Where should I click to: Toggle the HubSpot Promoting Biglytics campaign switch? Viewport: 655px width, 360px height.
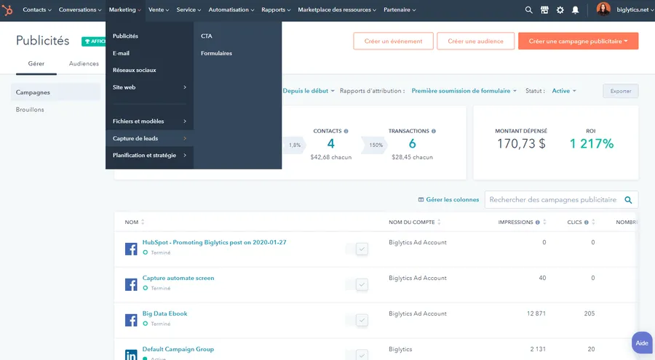point(361,249)
